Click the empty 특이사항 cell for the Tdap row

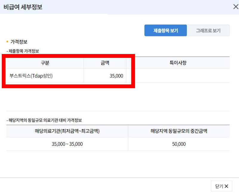(x=177, y=76)
